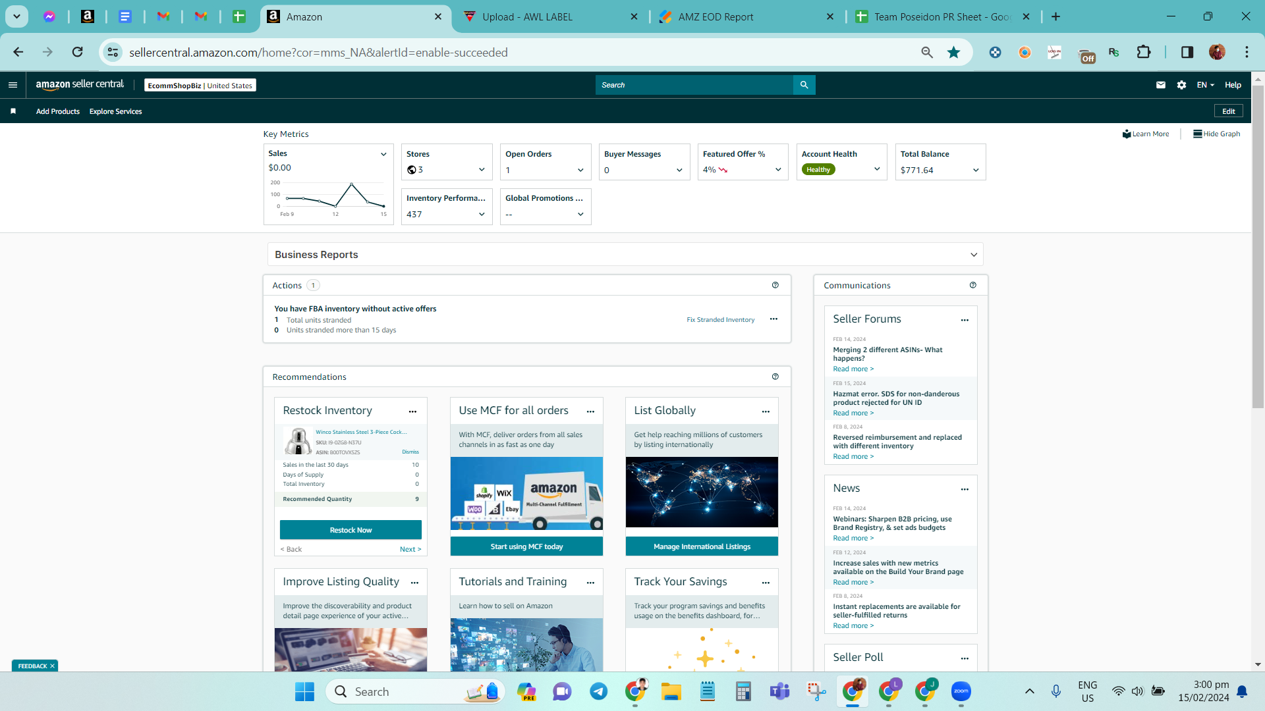Expand the Buyer Messages dropdown
This screenshot has height=711, width=1265.
click(x=679, y=170)
